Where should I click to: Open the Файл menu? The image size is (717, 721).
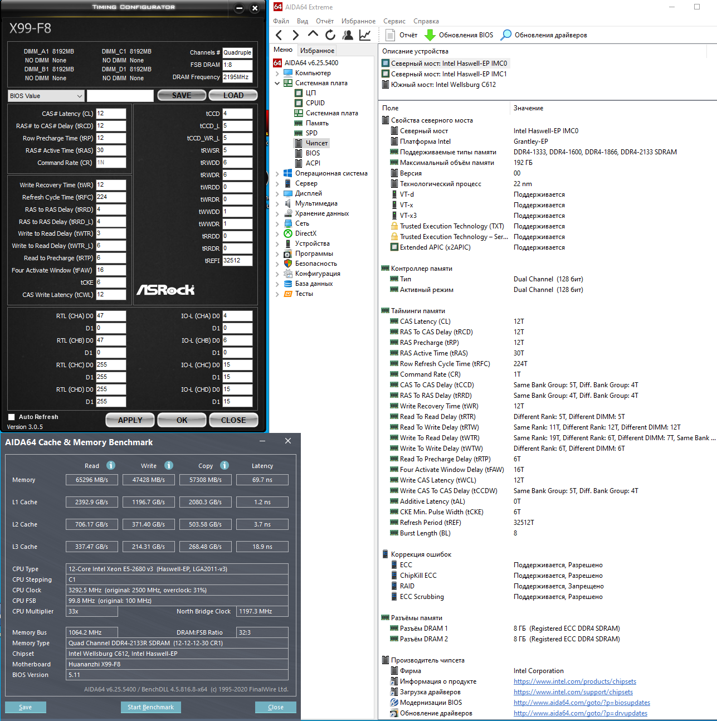(281, 21)
